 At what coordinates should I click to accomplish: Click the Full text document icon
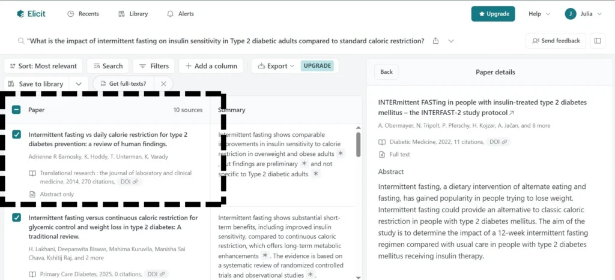point(382,154)
